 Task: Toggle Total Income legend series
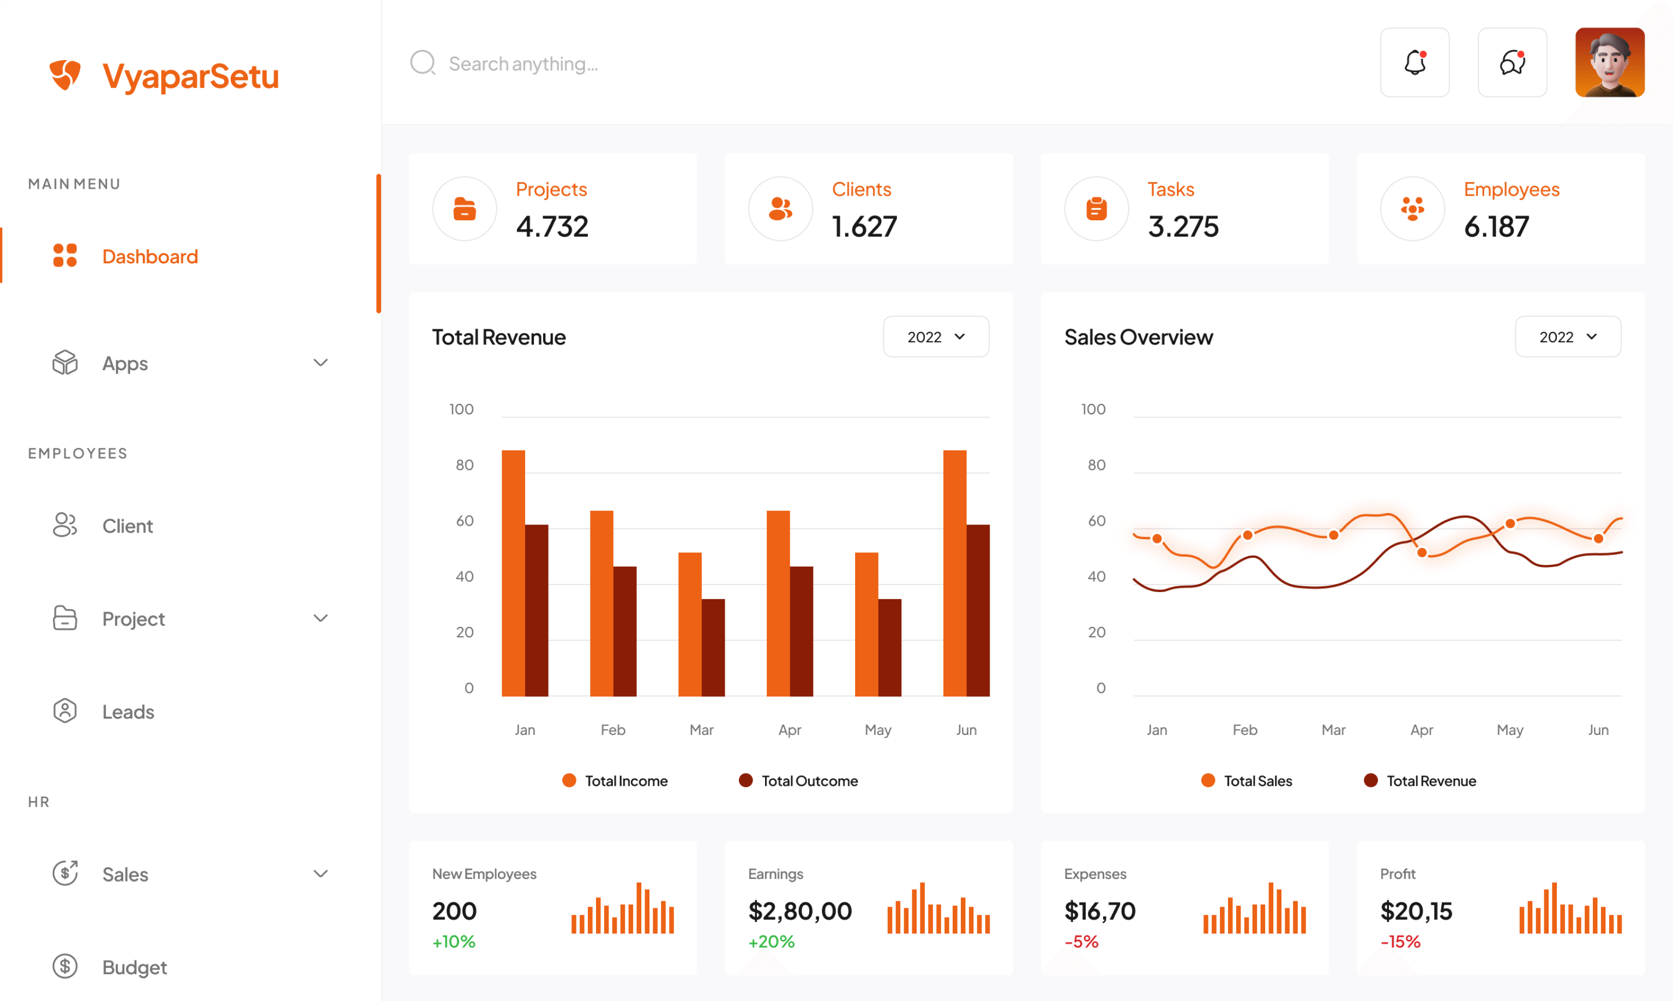(615, 780)
